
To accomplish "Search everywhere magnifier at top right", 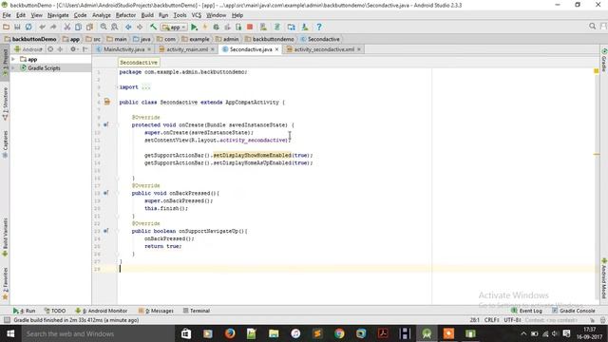I will pyautogui.click(x=592, y=26).
